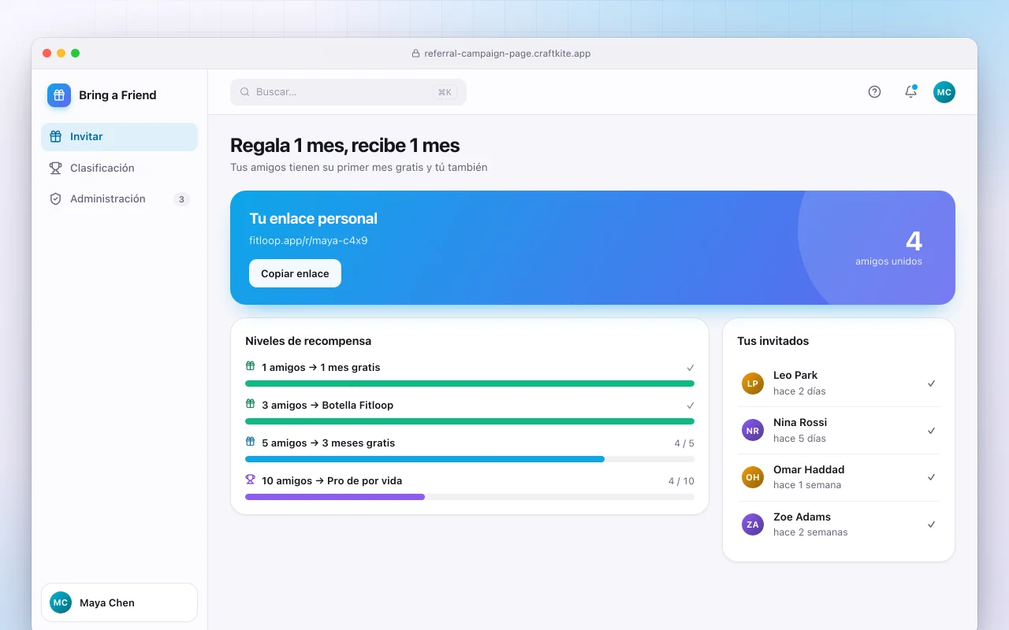The width and height of the screenshot is (1009, 630).
Task: Click the 10 amigos purple progress bar
Action: coord(470,497)
